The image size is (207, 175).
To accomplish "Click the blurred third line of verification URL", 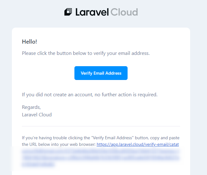I will click(x=101, y=158).
